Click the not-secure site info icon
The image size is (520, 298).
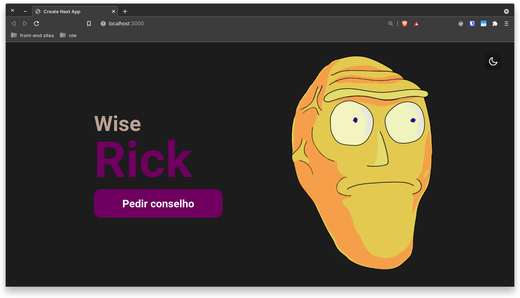(x=103, y=24)
